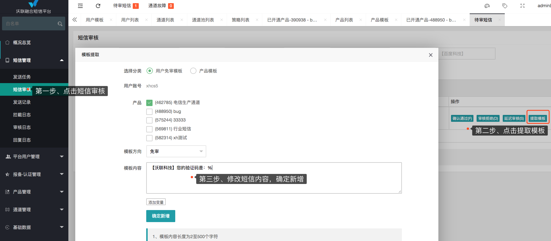The width and height of the screenshot is (551, 241).
Task: Collapse the sidebar with the menu icon
Action: (x=80, y=6)
